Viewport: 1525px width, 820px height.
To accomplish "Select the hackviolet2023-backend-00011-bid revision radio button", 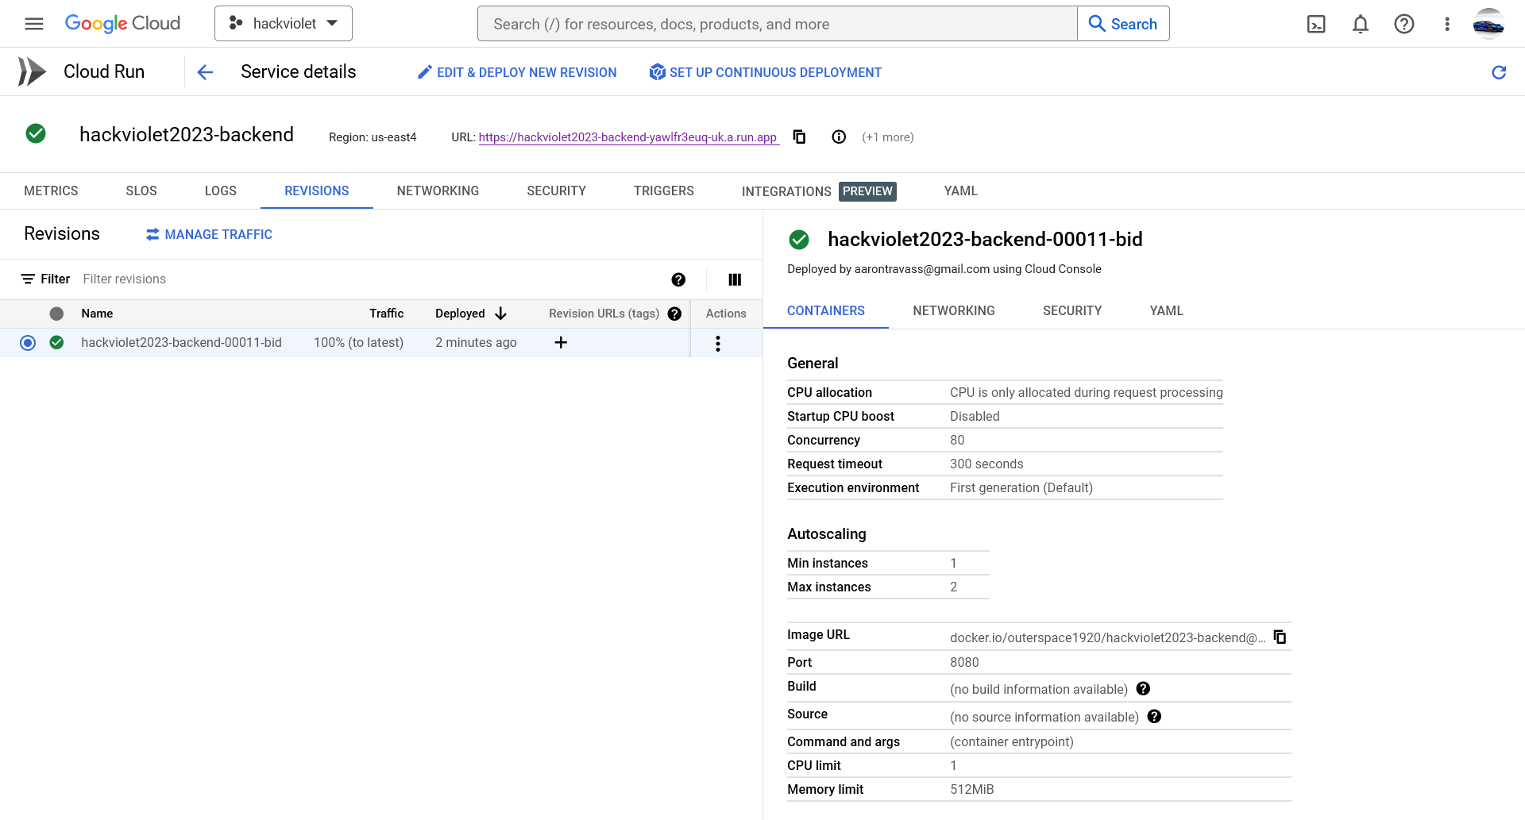I will coord(28,343).
